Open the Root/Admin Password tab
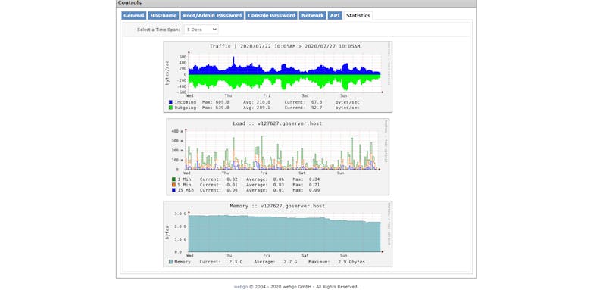This screenshot has height=290, width=606. tap(212, 15)
